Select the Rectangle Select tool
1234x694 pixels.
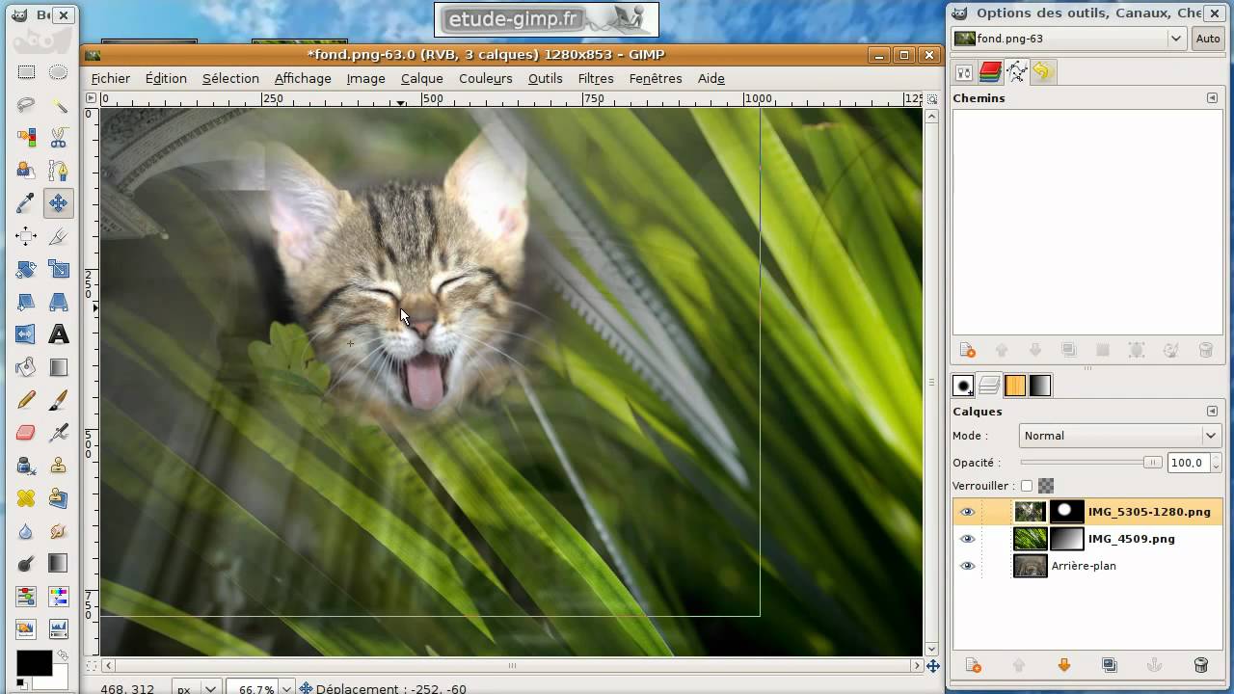click(x=26, y=72)
